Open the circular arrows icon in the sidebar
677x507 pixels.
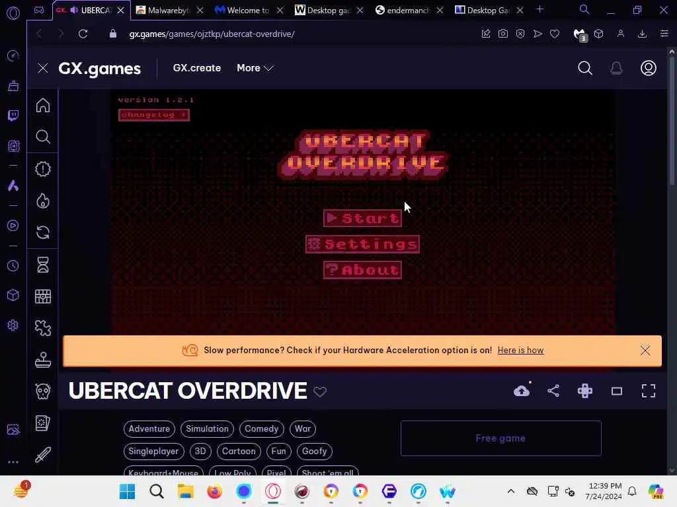[x=43, y=232]
